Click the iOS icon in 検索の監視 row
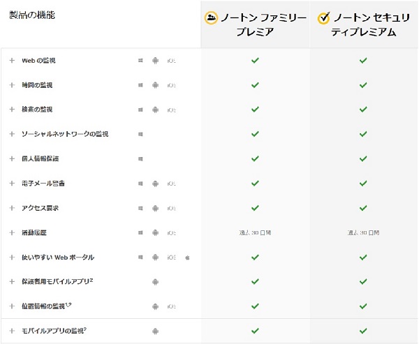 pyautogui.click(x=171, y=110)
